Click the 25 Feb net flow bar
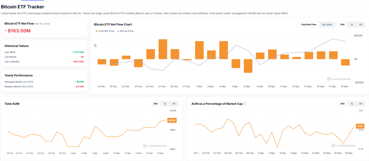Image resolution: width=369 pixels, height=161 pixels. click(163, 49)
